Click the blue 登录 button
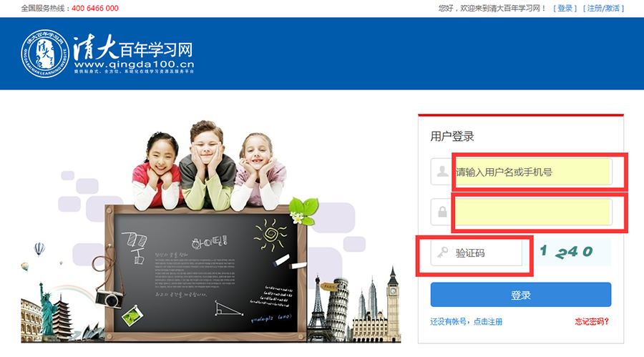Screen dimensions: 644x357 (521, 295)
